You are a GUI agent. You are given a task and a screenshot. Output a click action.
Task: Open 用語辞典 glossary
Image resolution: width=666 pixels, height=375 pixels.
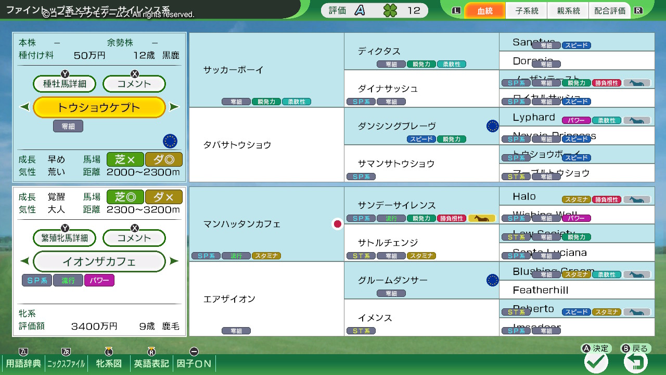tap(23, 363)
